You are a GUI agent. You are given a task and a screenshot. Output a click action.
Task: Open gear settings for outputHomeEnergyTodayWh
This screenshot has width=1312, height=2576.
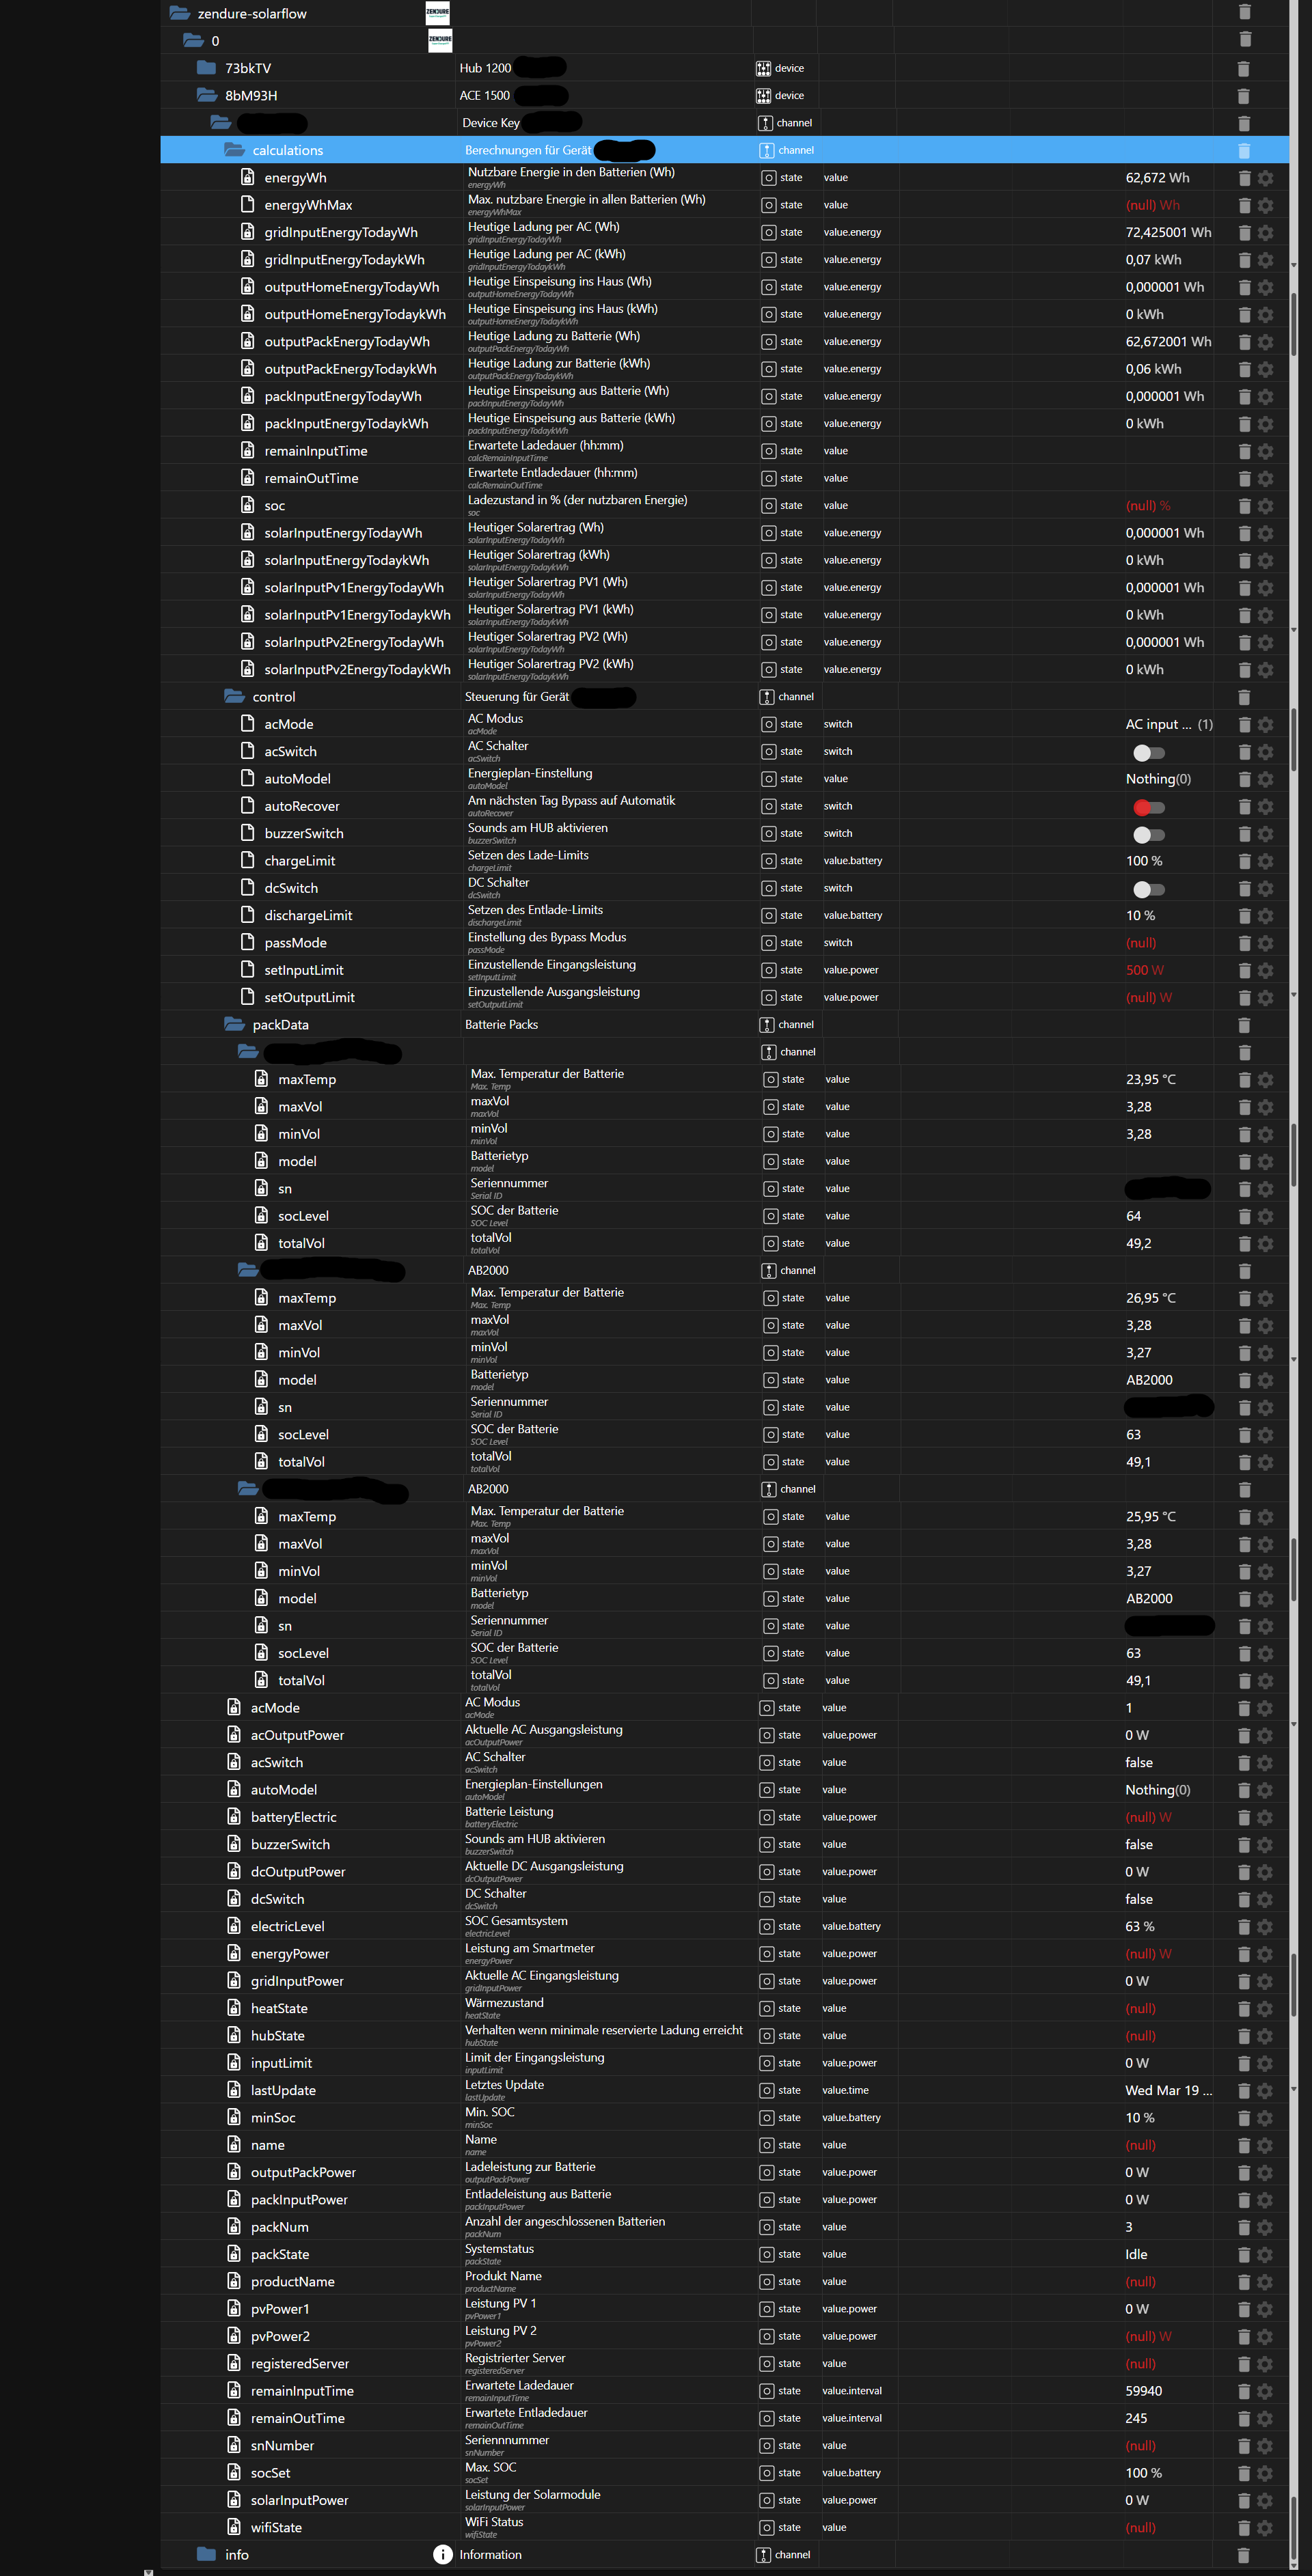pos(1265,287)
